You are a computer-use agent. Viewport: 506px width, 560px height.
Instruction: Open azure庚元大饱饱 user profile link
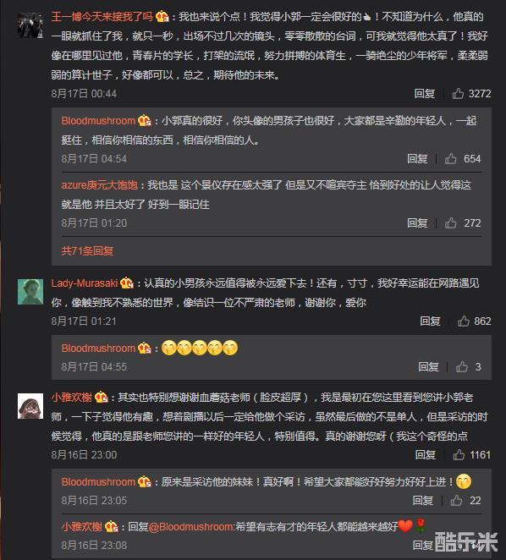click(x=99, y=184)
